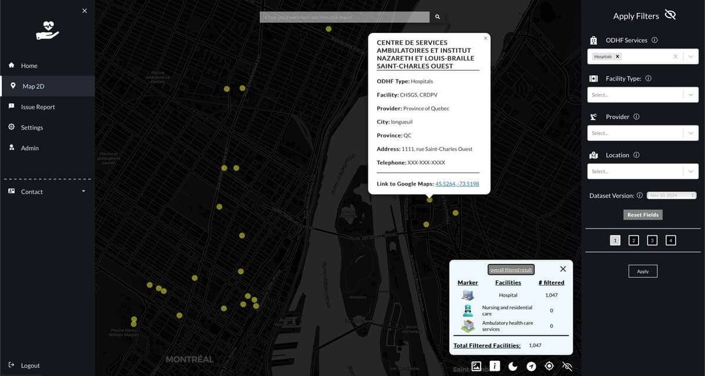Go to Issue Report
Image resolution: width=705 pixels, height=376 pixels.
coord(38,107)
